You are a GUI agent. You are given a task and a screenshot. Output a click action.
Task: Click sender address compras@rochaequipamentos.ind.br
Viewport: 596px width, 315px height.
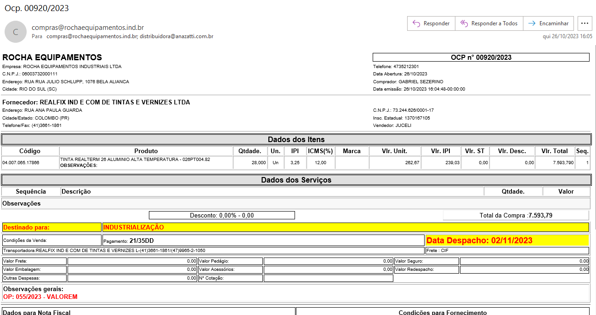click(x=88, y=28)
